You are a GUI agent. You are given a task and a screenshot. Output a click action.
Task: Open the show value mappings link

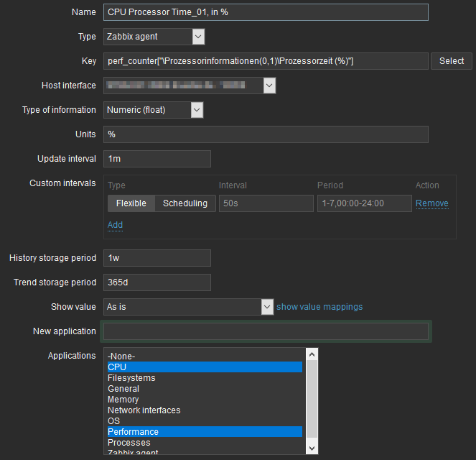coord(319,307)
